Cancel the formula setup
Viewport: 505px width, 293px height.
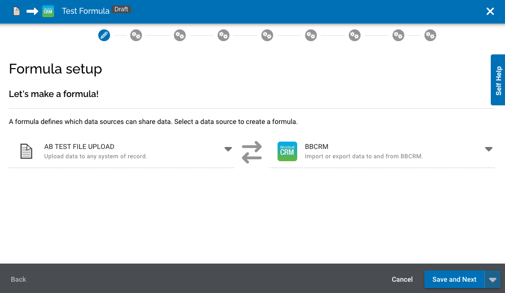(402, 279)
